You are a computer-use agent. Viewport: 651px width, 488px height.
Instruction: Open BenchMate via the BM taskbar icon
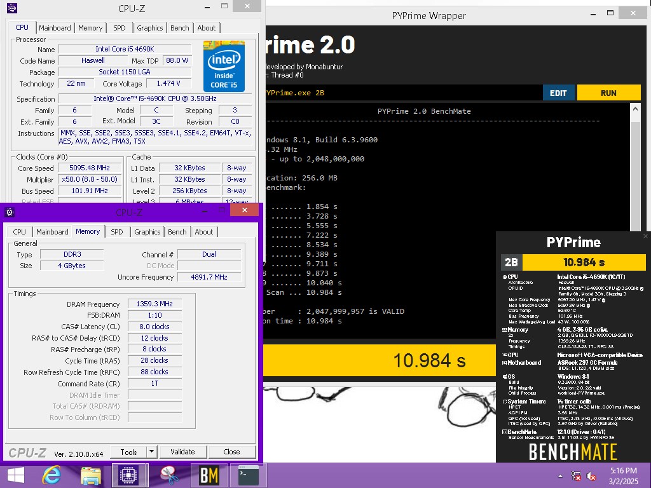209,475
